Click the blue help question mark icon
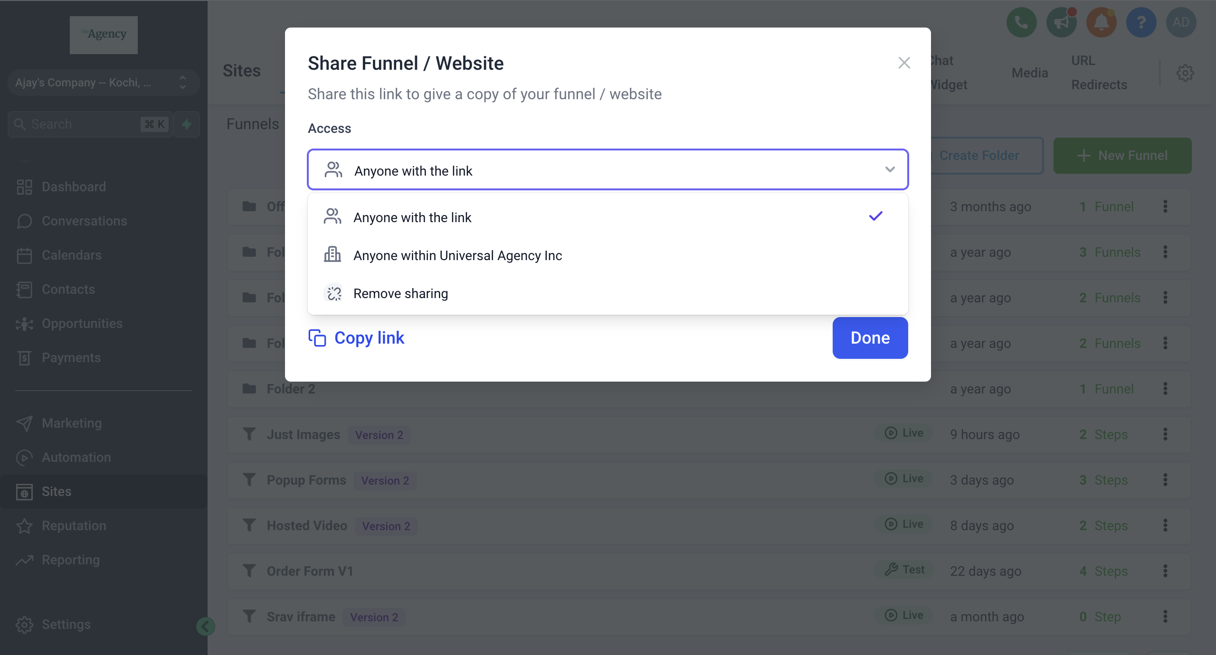The height and width of the screenshot is (655, 1216). pyautogui.click(x=1141, y=22)
